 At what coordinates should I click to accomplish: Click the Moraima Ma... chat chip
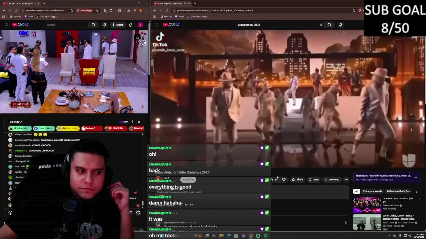(20, 128)
